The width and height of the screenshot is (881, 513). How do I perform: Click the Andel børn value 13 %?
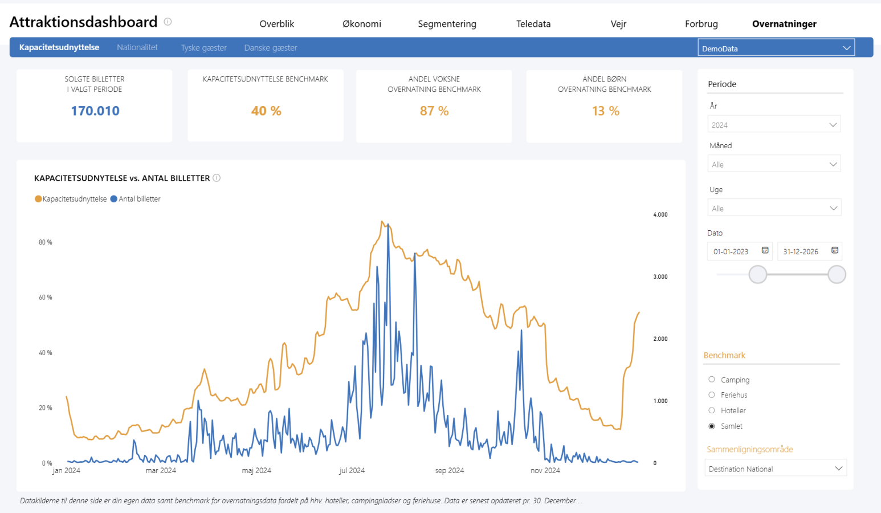click(x=606, y=111)
